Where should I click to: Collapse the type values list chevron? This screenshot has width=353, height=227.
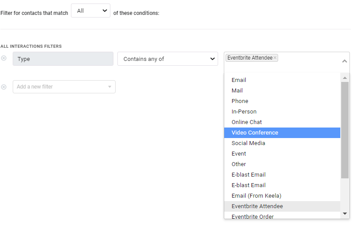tap(344, 61)
